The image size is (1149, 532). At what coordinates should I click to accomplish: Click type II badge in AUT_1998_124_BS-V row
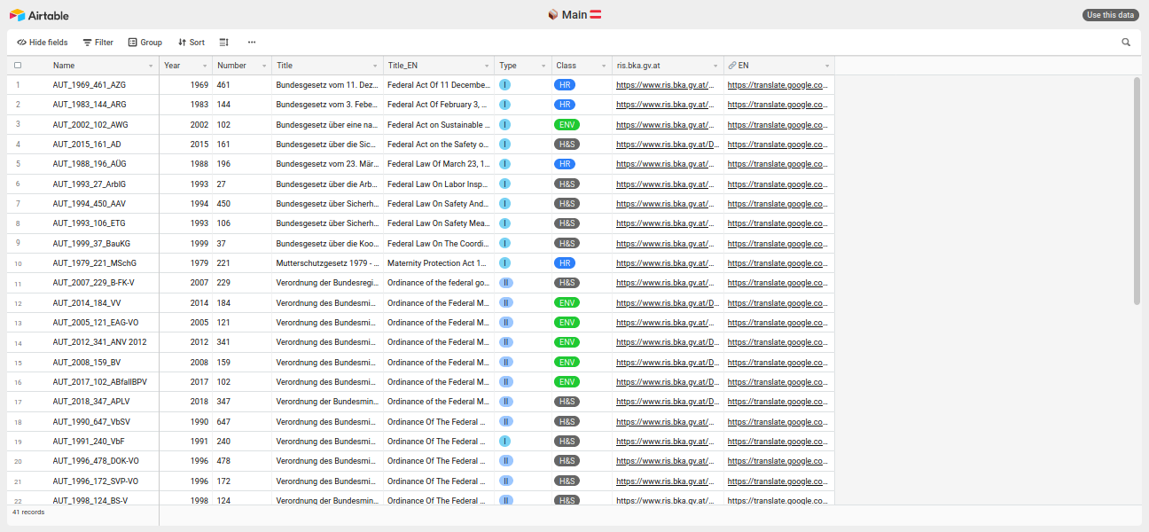point(506,500)
